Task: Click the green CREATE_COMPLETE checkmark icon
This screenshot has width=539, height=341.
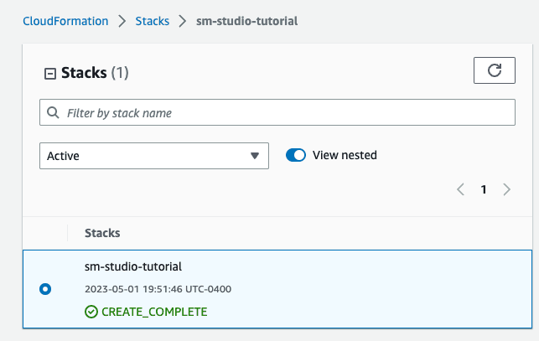Action: point(91,312)
